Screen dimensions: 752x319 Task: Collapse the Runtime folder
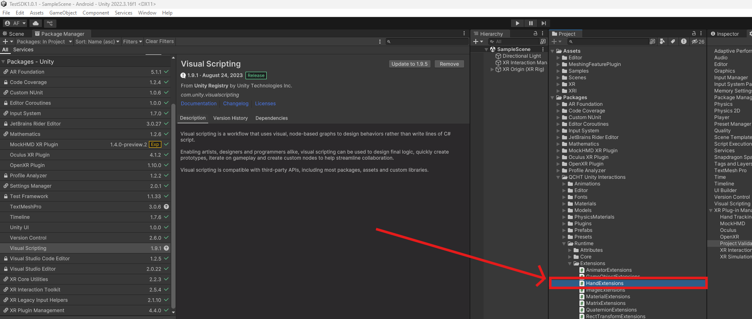click(564, 244)
